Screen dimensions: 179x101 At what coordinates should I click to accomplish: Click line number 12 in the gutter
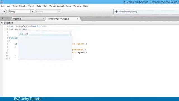tap(7, 59)
